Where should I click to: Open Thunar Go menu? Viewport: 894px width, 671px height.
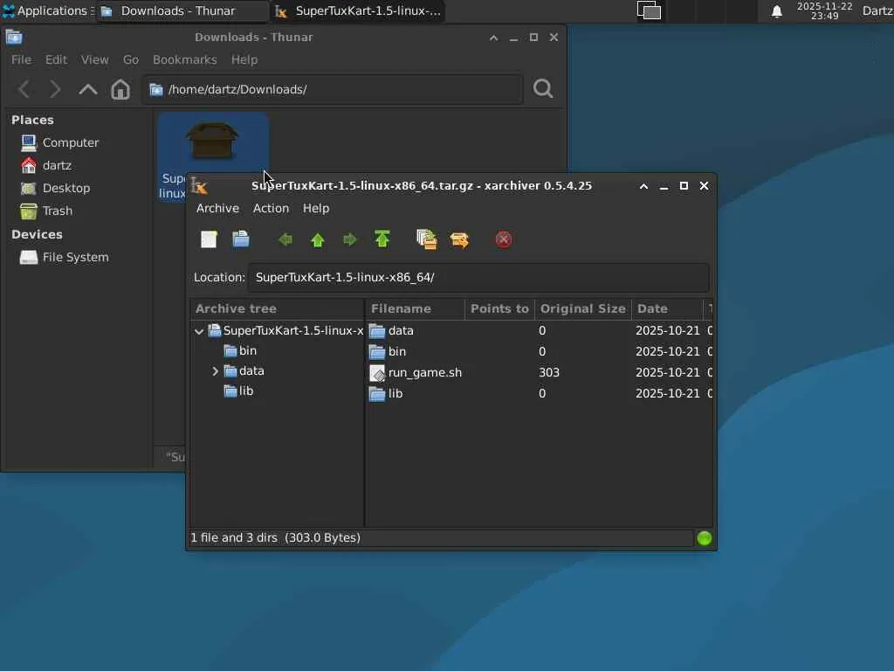pos(131,60)
